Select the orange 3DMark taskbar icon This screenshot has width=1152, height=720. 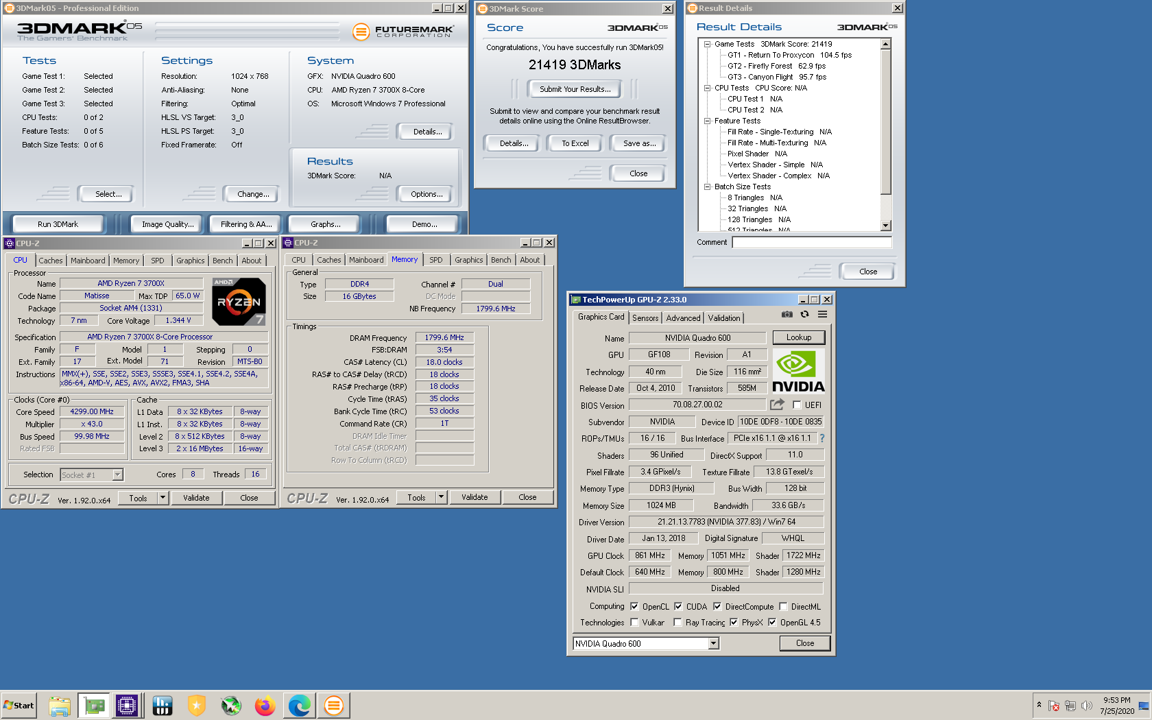(x=334, y=705)
